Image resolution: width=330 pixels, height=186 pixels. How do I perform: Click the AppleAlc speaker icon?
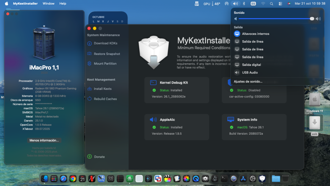[x=153, y=120]
